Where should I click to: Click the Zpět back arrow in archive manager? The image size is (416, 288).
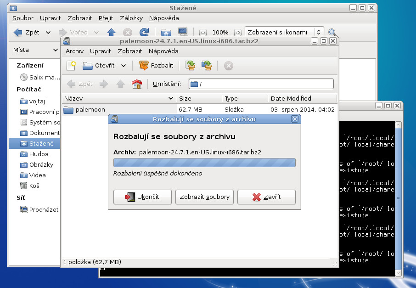[x=79, y=84]
